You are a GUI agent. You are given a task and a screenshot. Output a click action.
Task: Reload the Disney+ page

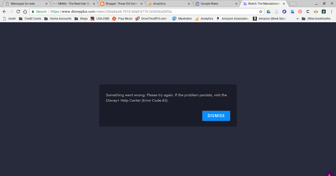point(18,12)
